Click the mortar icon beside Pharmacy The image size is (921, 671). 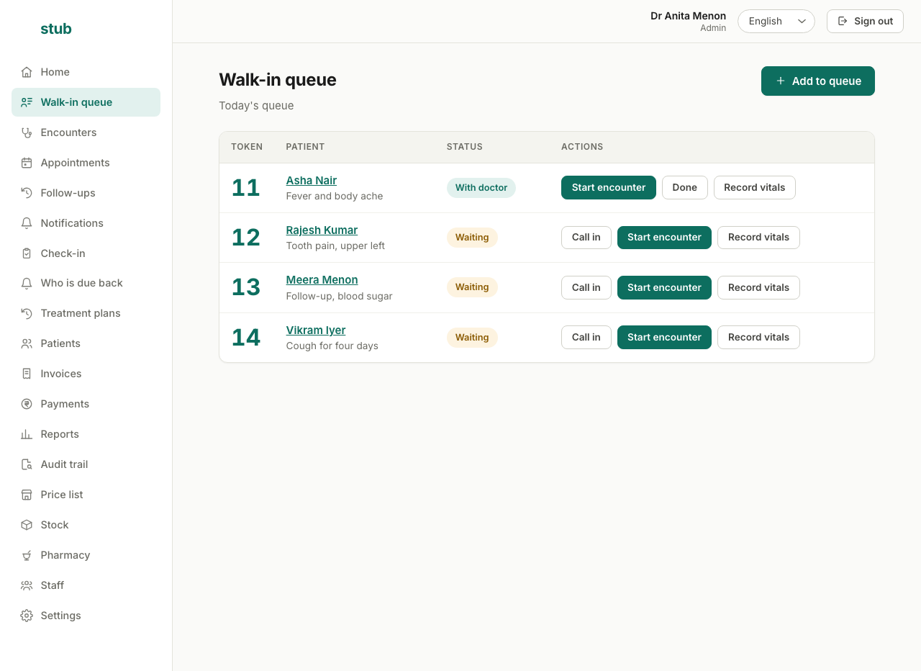[x=27, y=555]
